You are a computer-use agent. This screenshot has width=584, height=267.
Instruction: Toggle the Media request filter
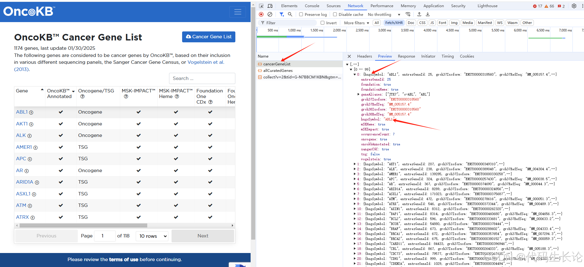point(468,23)
